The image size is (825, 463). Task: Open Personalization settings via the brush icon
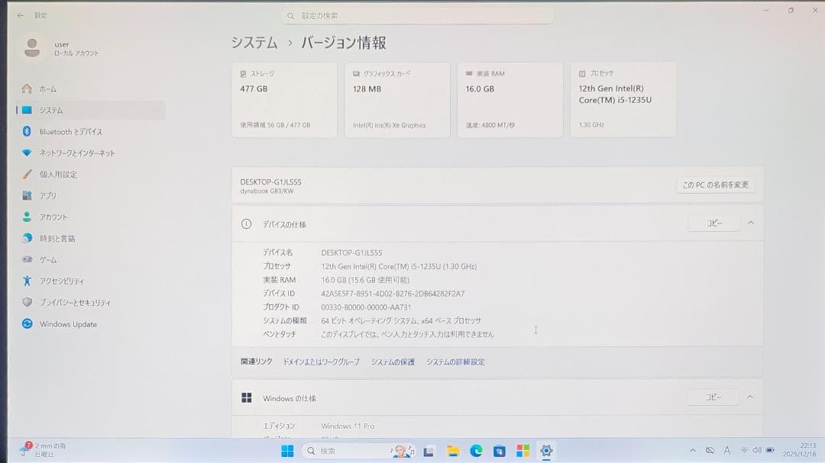coord(27,174)
